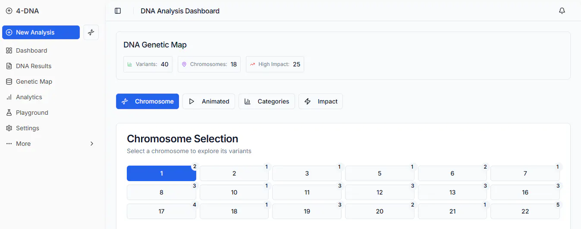Click the DNA Results document icon
The width and height of the screenshot is (581, 229).
(x=9, y=66)
